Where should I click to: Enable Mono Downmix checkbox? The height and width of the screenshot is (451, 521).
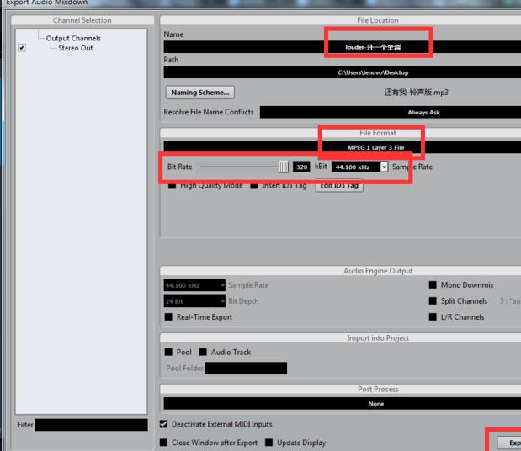[x=433, y=285]
